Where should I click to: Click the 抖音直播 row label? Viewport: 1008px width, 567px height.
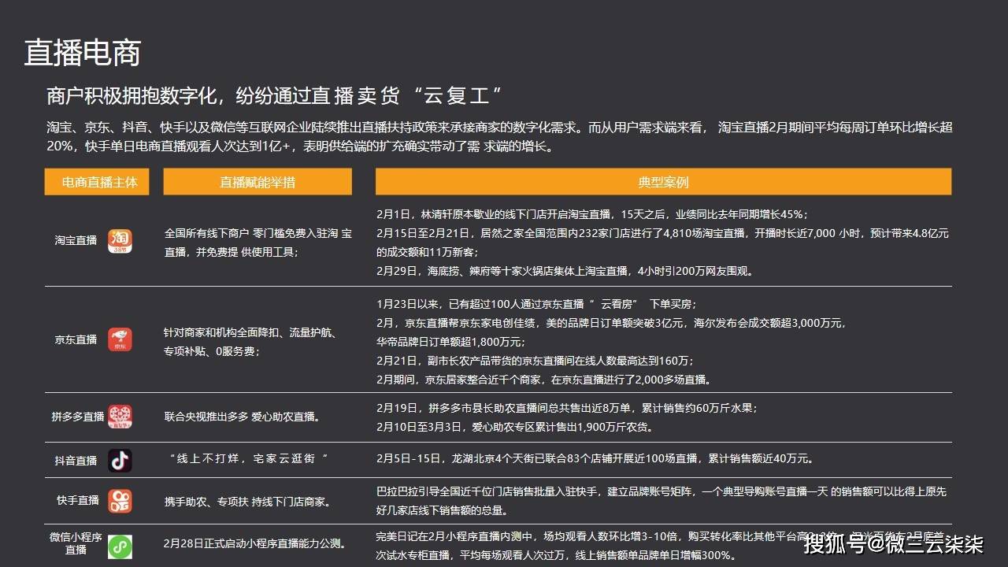pos(76,461)
